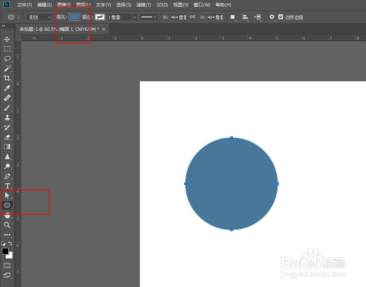Select the Lasso tool
This screenshot has width=366, height=287.
pyautogui.click(x=7, y=59)
